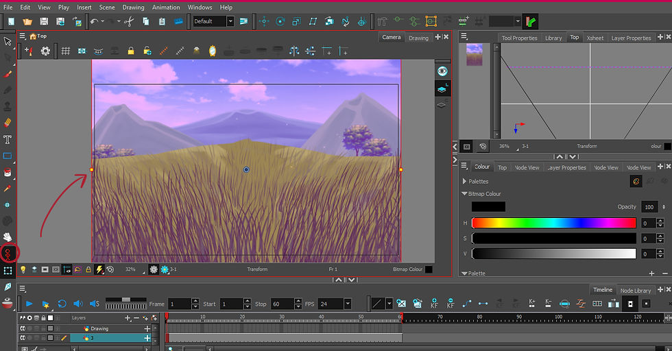Switch to the Node Library tab
This screenshot has height=351, width=672.
(636, 291)
